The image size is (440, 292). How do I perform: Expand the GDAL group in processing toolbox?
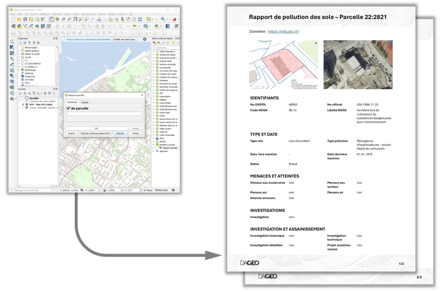tap(154, 138)
